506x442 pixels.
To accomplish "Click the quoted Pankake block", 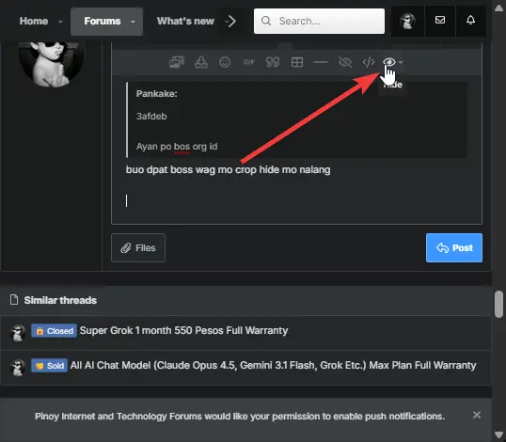I will click(x=296, y=120).
